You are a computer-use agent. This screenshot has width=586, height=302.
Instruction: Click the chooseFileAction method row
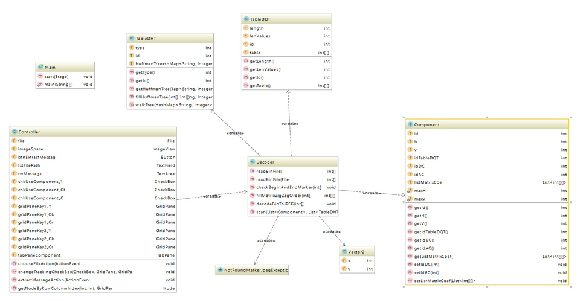click(93, 264)
